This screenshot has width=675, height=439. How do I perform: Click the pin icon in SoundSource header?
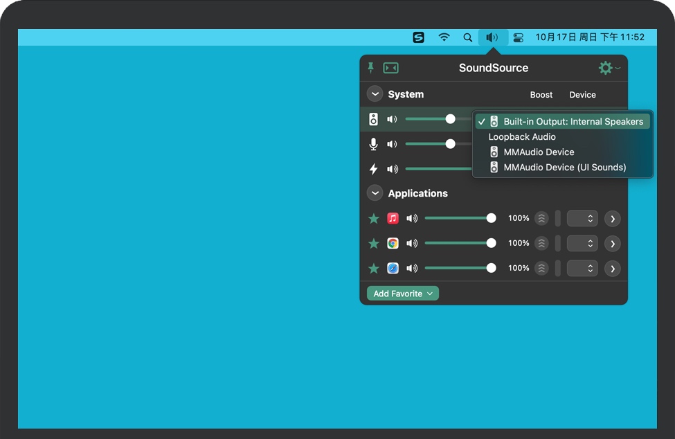click(x=370, y=68)
